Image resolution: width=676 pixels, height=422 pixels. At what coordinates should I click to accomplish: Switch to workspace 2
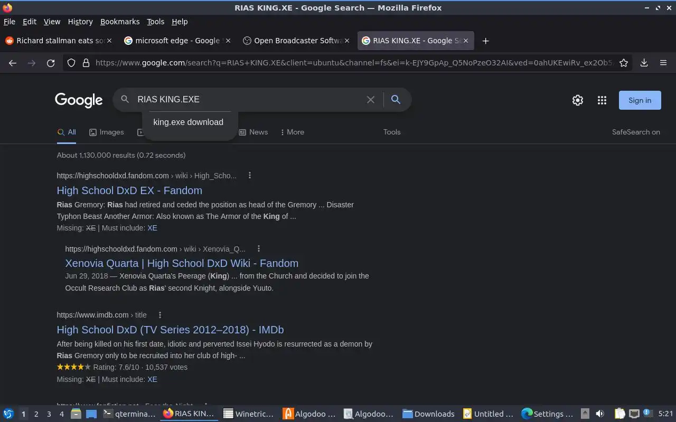tap(36, 414)
